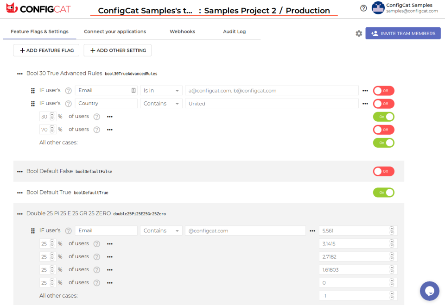Open the 'Is in' comparator dropdown
The image size is (445, 305).
[x=161, y=90]
